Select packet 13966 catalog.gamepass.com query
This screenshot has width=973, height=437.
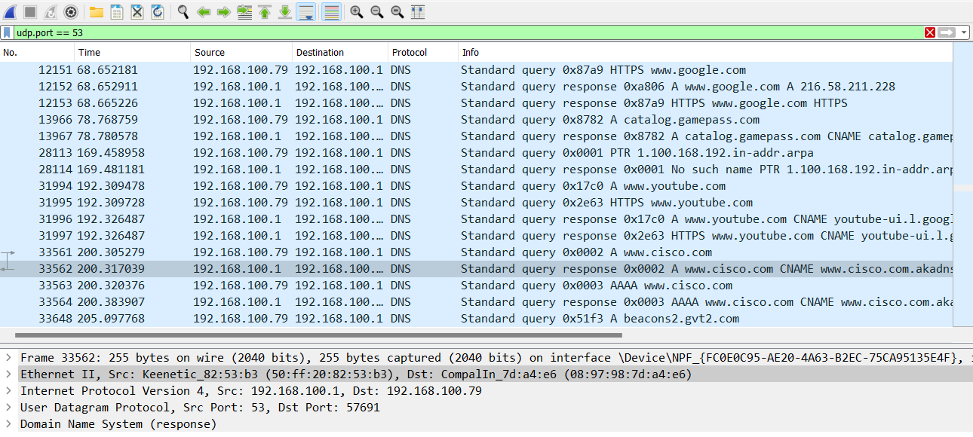click(x=477, y=120)
